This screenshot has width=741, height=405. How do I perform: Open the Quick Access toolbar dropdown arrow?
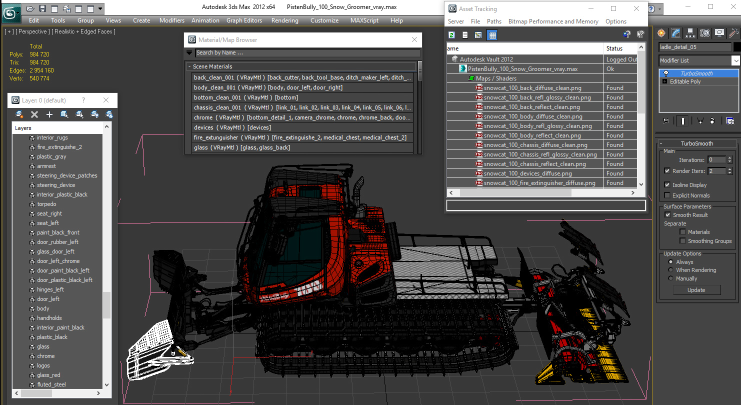pos(100,8)
